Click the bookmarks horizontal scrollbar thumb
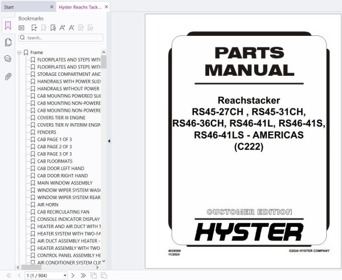 tap(31, 267)
